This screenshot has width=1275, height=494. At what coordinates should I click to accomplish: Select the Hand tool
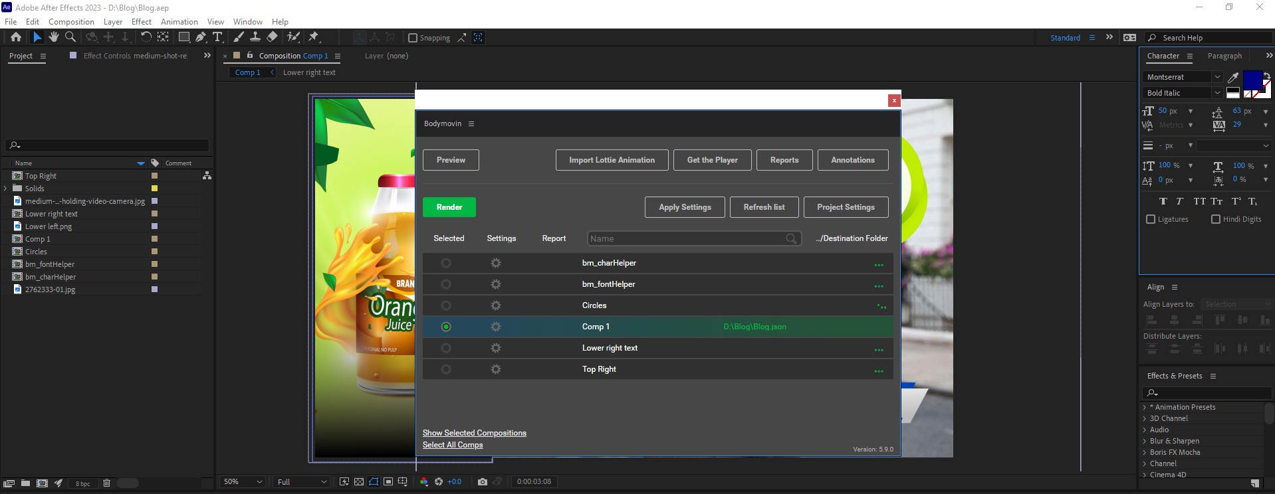[54, 37]
